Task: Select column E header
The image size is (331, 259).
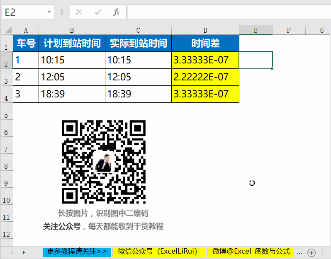Action: pyautogui.click(x=256, y=30)
